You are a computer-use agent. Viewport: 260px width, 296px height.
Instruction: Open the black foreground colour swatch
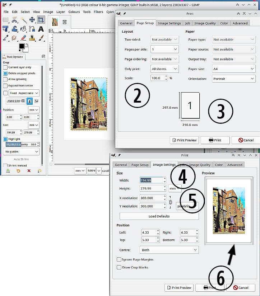click(x=22, y=46)
